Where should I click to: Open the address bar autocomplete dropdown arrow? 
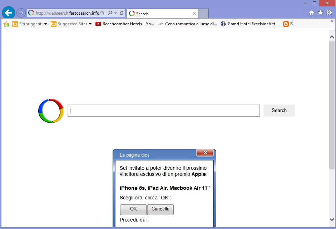[116, 13]
